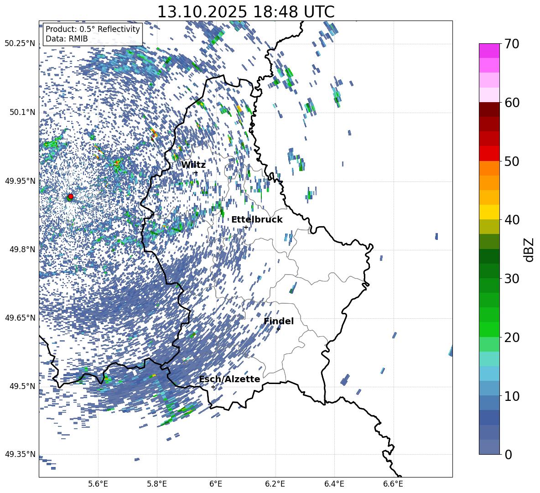Click the 49.8°N latitude label
Viewport: 540px width, 493px height.
[x=22, y=249]
